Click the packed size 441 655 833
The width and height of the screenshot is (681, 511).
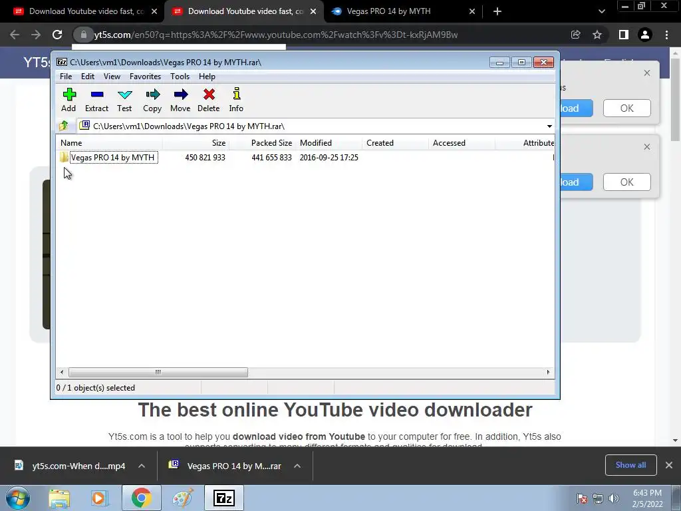(271, 157)
